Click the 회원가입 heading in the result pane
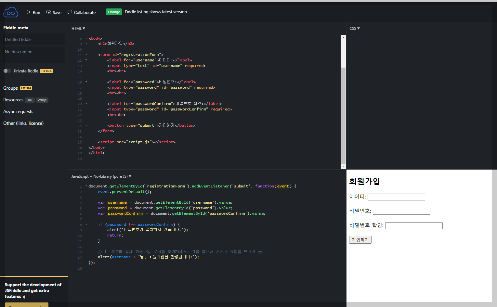This screenshot has width=497, height=307. (364, 181)
